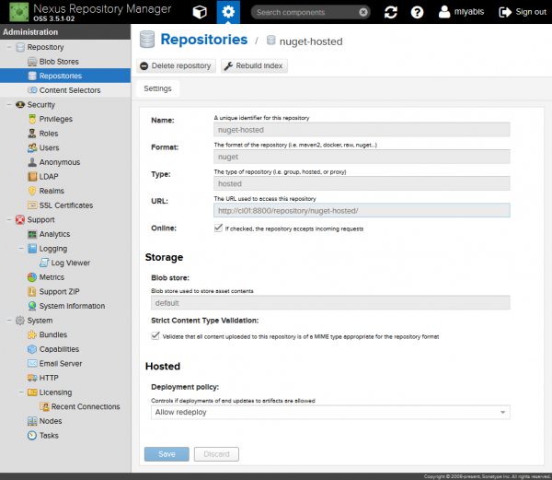Click the Delete repository button
The height and width of the screenshot is (480, 552).
tap(176, 66)
